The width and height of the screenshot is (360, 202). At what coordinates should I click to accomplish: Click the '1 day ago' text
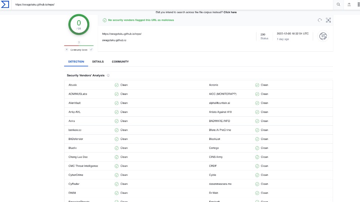pos(283,39)
